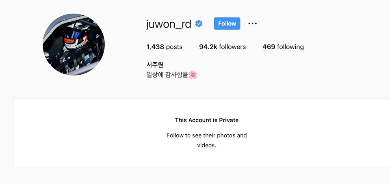Open the racing driver profile picture
Viewport: 390px width, 184px height.
(x=74, y=44)
